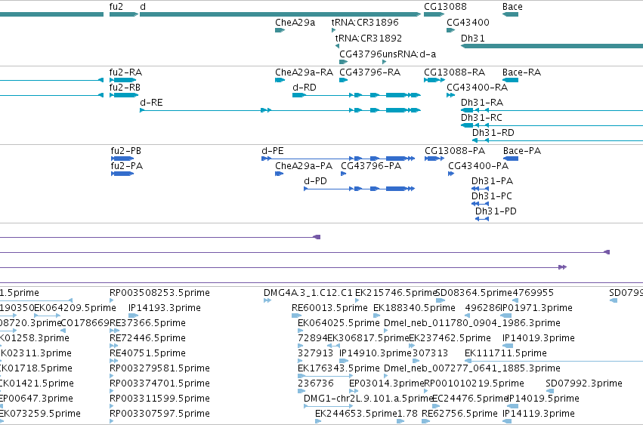The width and height of the screenshot is (643, 425).
Task: Select the fu2 gene feature
Action: (x=124, y=14)
